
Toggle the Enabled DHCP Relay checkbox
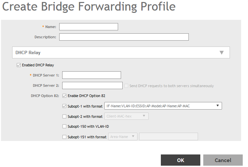(x=18, y=65)
